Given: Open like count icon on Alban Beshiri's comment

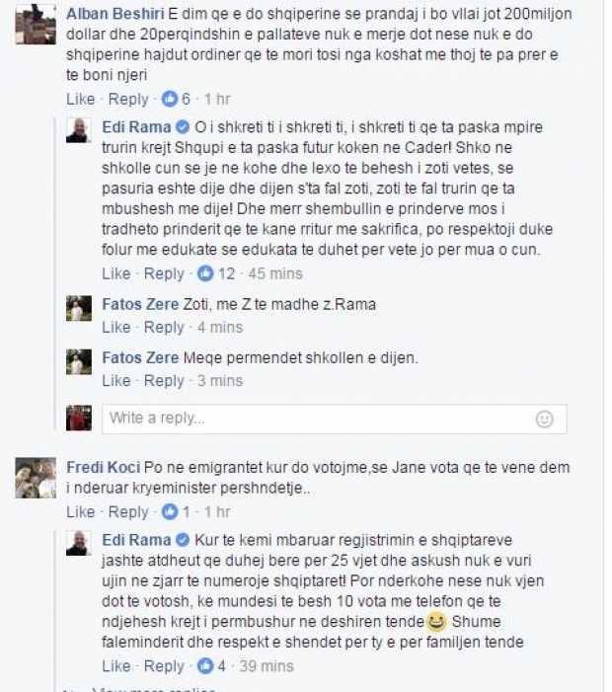Looking at the screenshot, I should pyautogui.click(x=170, y=99).
